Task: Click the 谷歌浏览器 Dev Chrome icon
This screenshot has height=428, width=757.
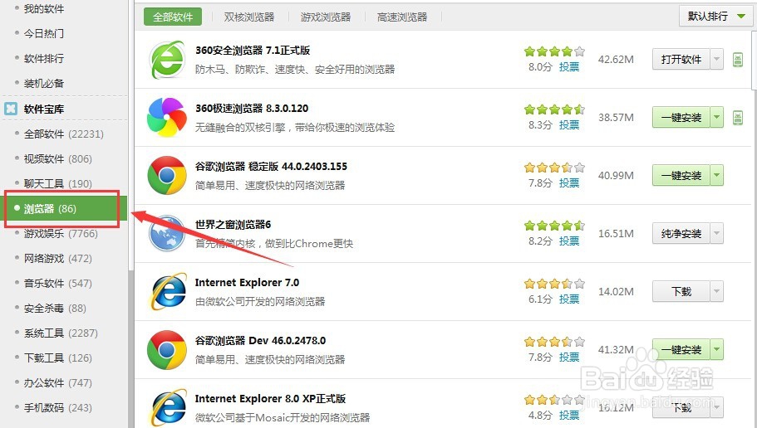Action: (x=167, y=350)
